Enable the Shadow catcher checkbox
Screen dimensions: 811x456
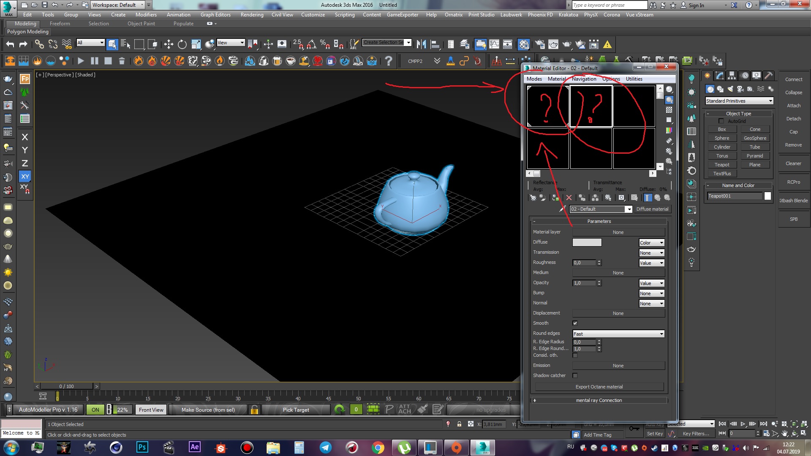(x=575, y=376)
